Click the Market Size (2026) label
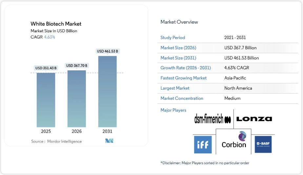 click(x=178, y=48)
